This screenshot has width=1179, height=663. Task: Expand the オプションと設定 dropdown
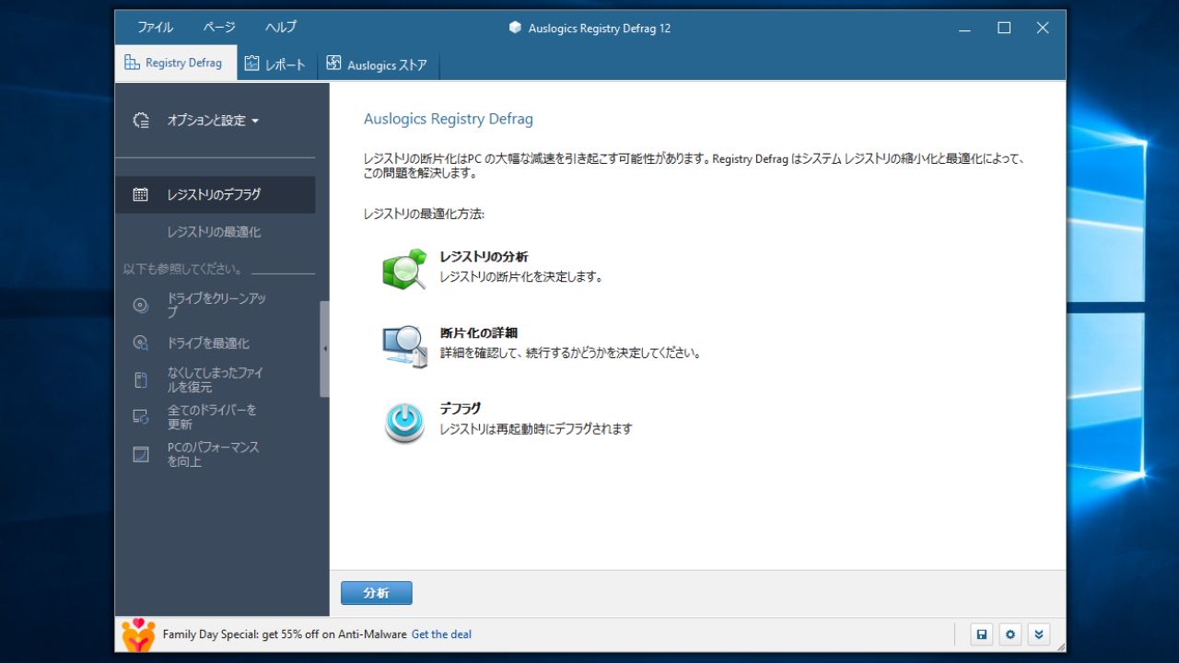(x=213, y=121)
